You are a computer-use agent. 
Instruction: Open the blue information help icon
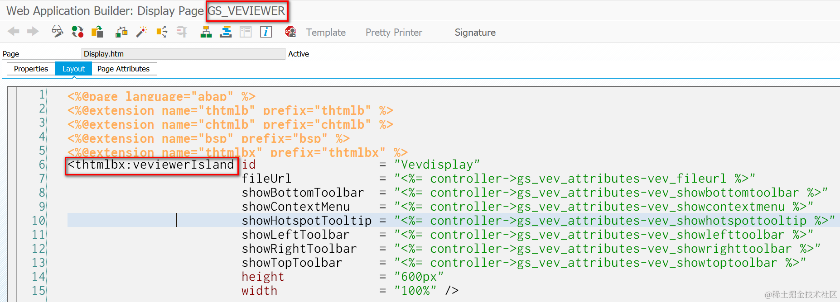click(266, 32)
